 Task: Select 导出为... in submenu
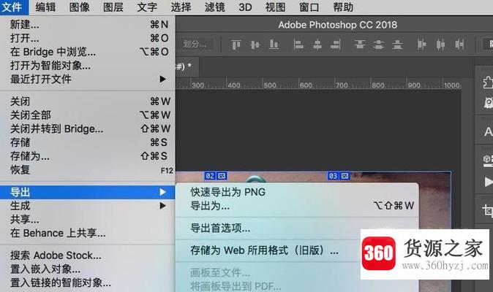pyautogui.click(x=297, y=206)
